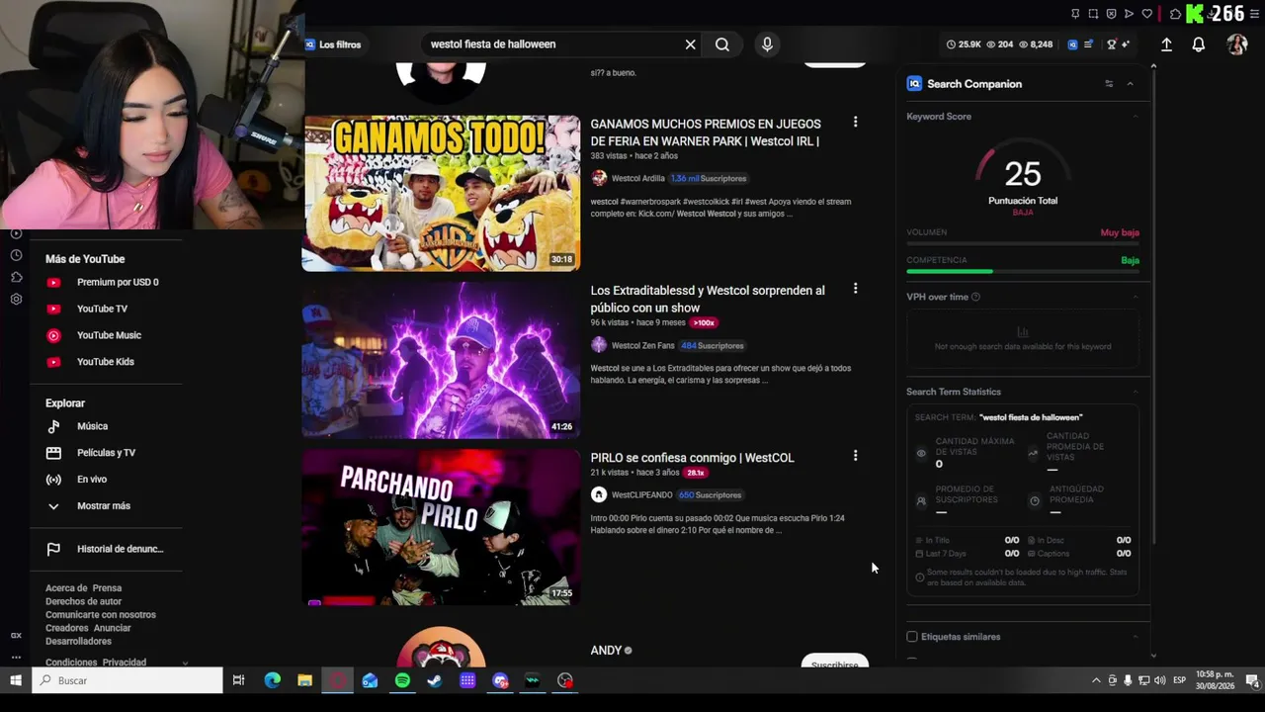1265x712 pixels.
Task: Open Historial de denuncias
Action: click(x=105, y=549)
